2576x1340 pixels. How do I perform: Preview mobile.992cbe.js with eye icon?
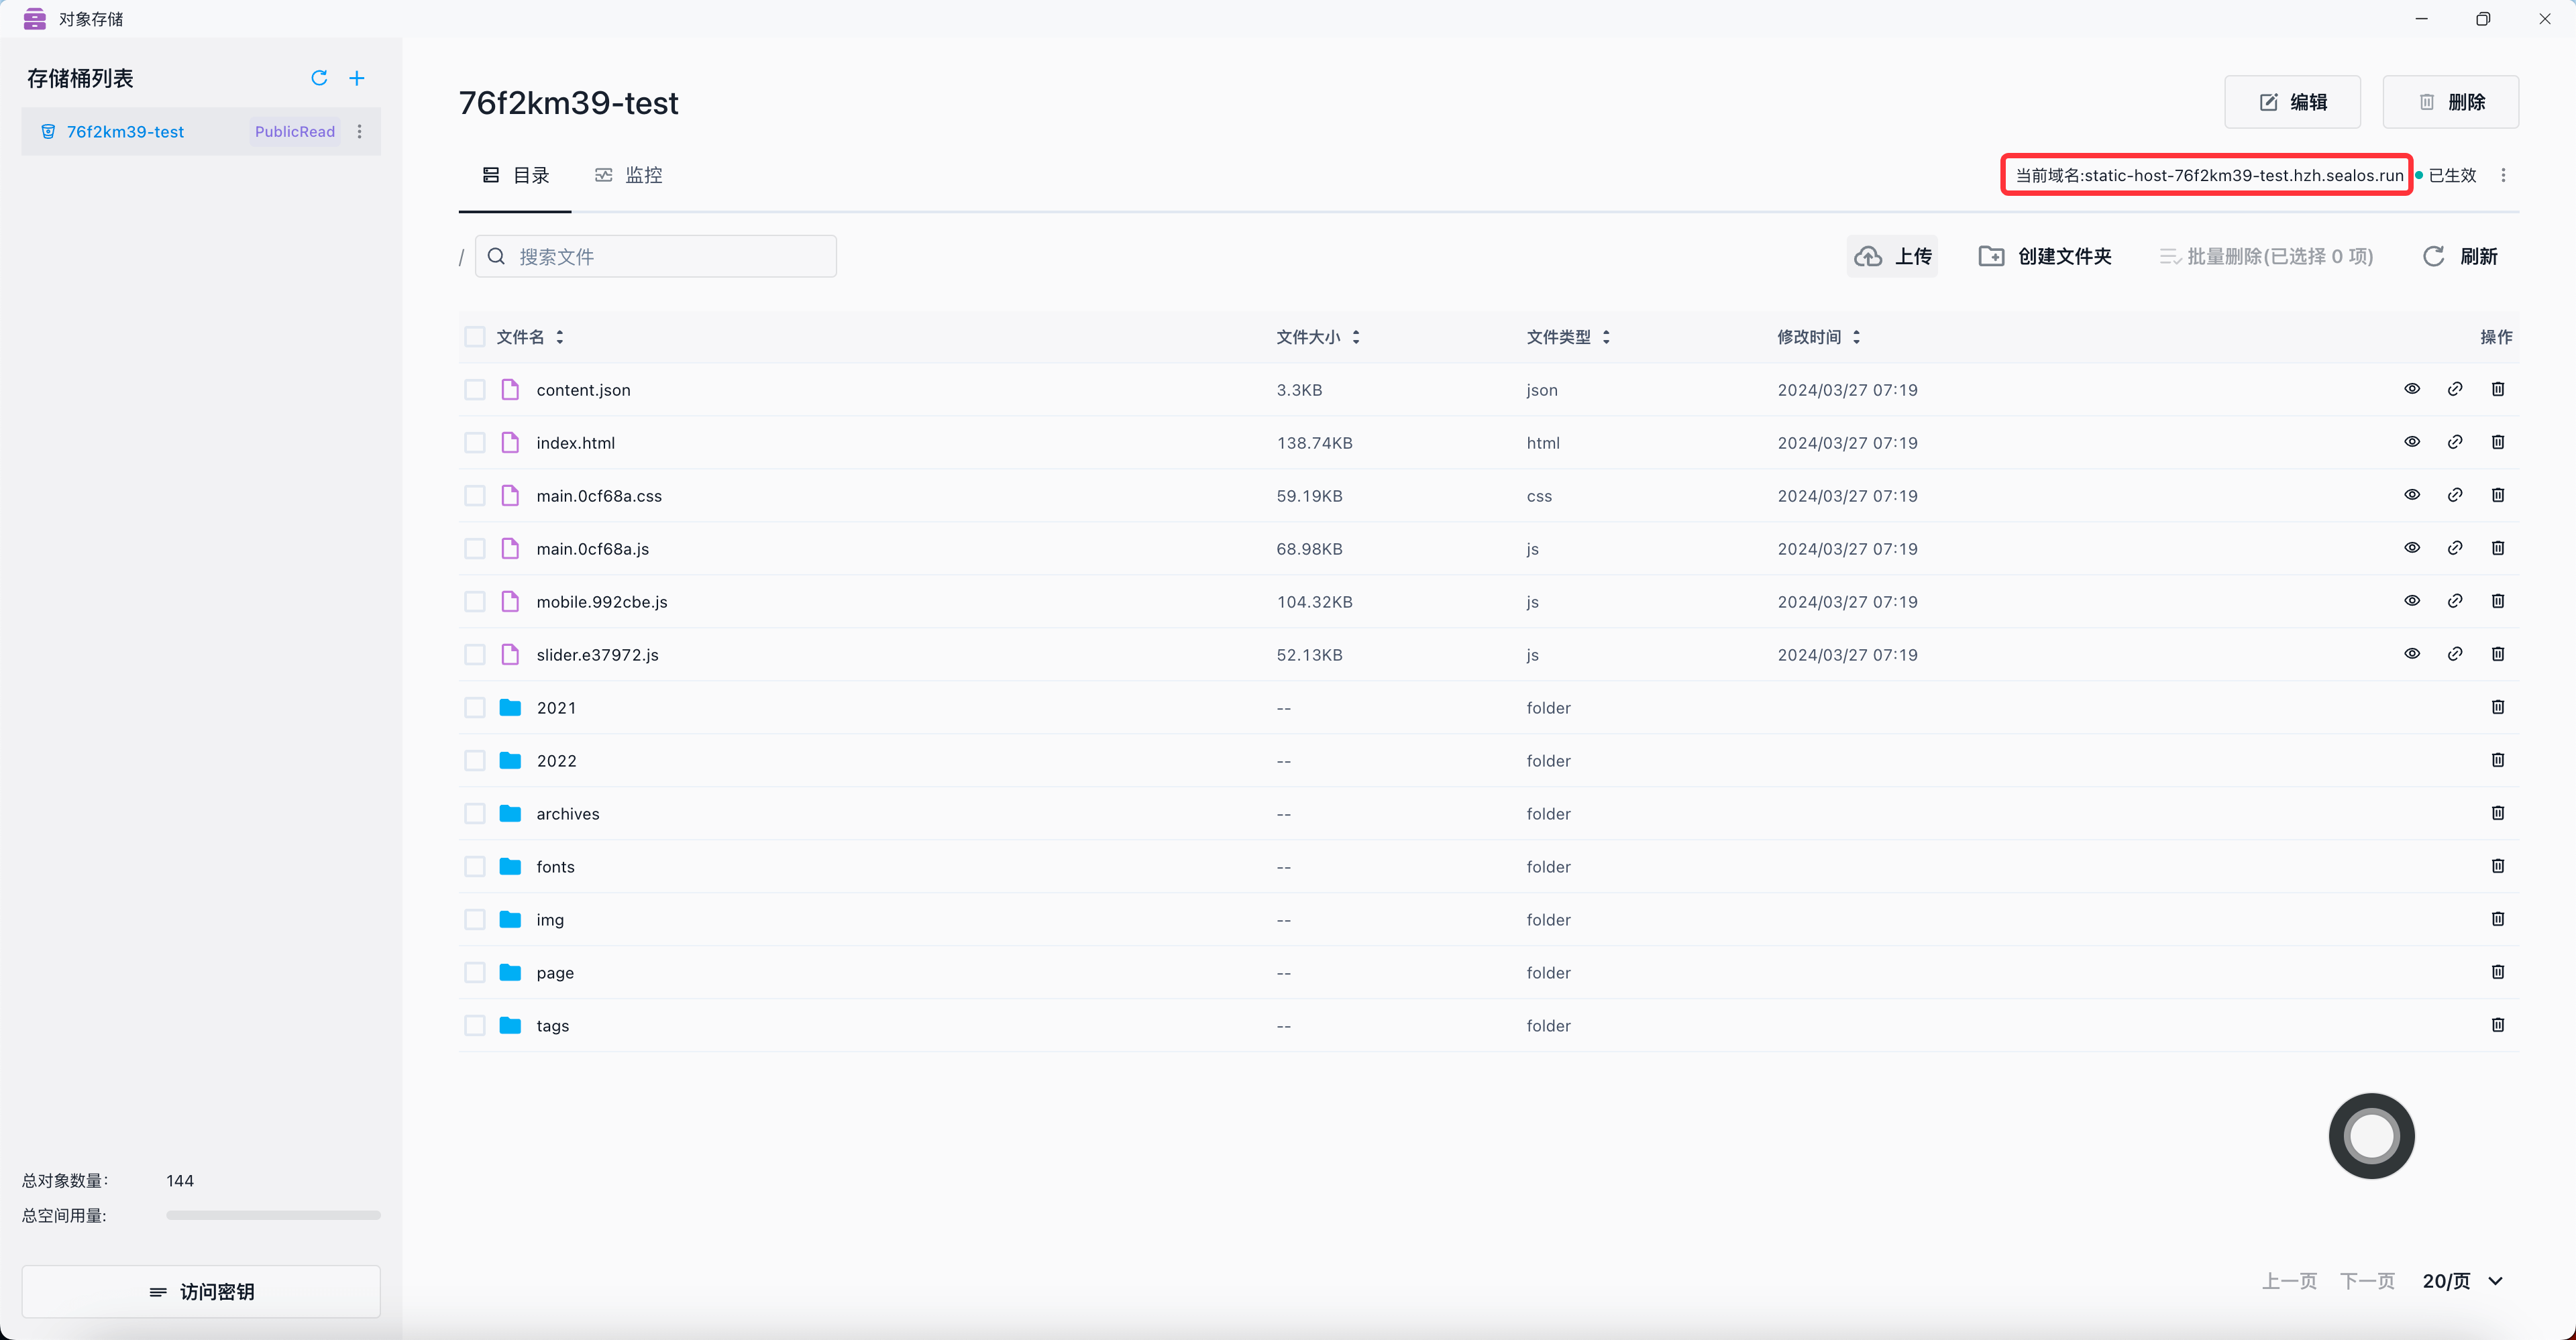click(2412, 601)
